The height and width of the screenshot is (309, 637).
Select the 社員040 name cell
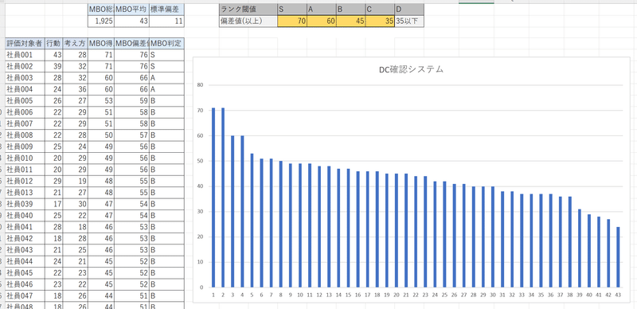point(25,215)
